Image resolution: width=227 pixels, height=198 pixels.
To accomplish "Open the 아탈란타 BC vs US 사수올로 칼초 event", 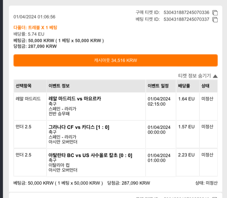I will tap(90, 155).
